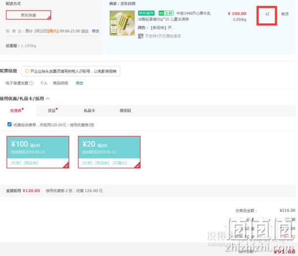
Task: Switch to the 领货码 tab
Action: [x=125, y=110]
